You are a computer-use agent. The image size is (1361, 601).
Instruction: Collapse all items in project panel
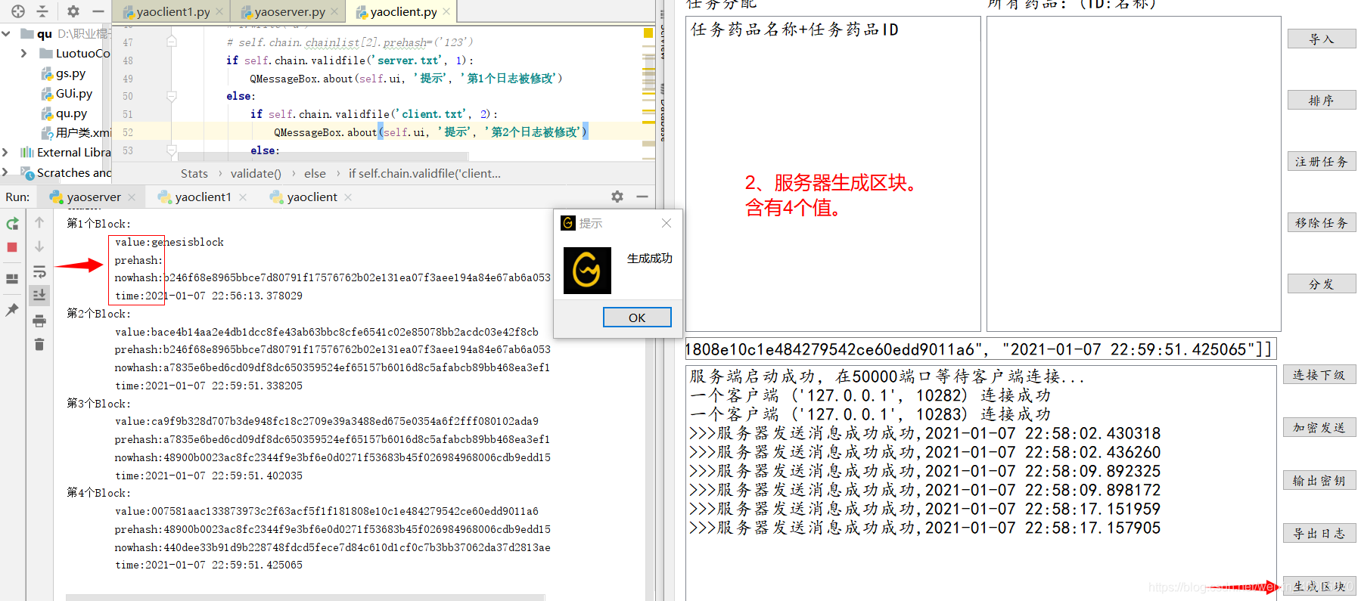(42, 11)
